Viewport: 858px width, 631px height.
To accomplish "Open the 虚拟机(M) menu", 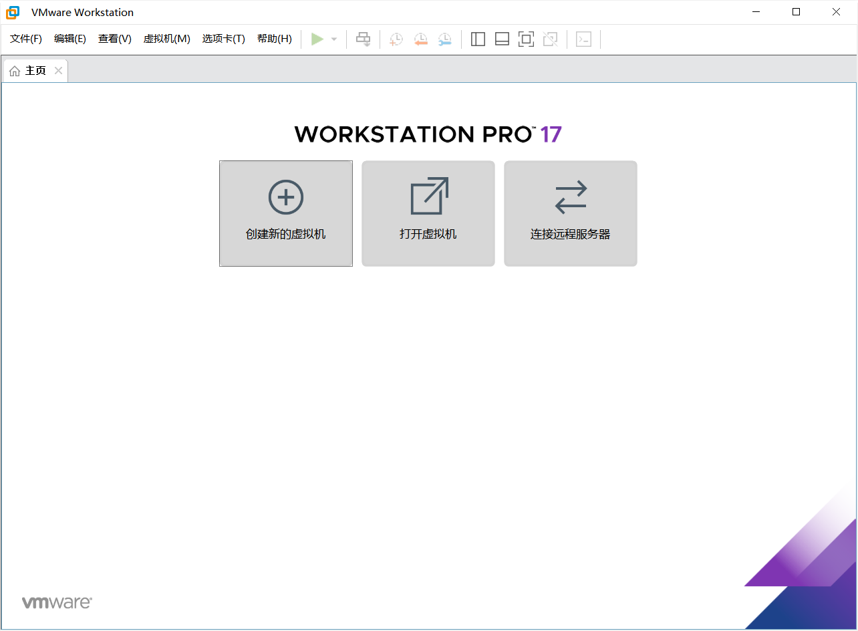I will coord(166,39).
